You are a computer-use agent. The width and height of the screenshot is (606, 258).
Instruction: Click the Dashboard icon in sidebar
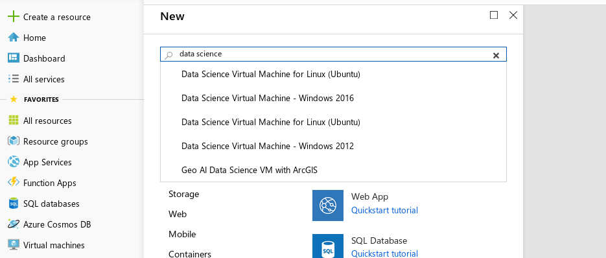point(14,58)
